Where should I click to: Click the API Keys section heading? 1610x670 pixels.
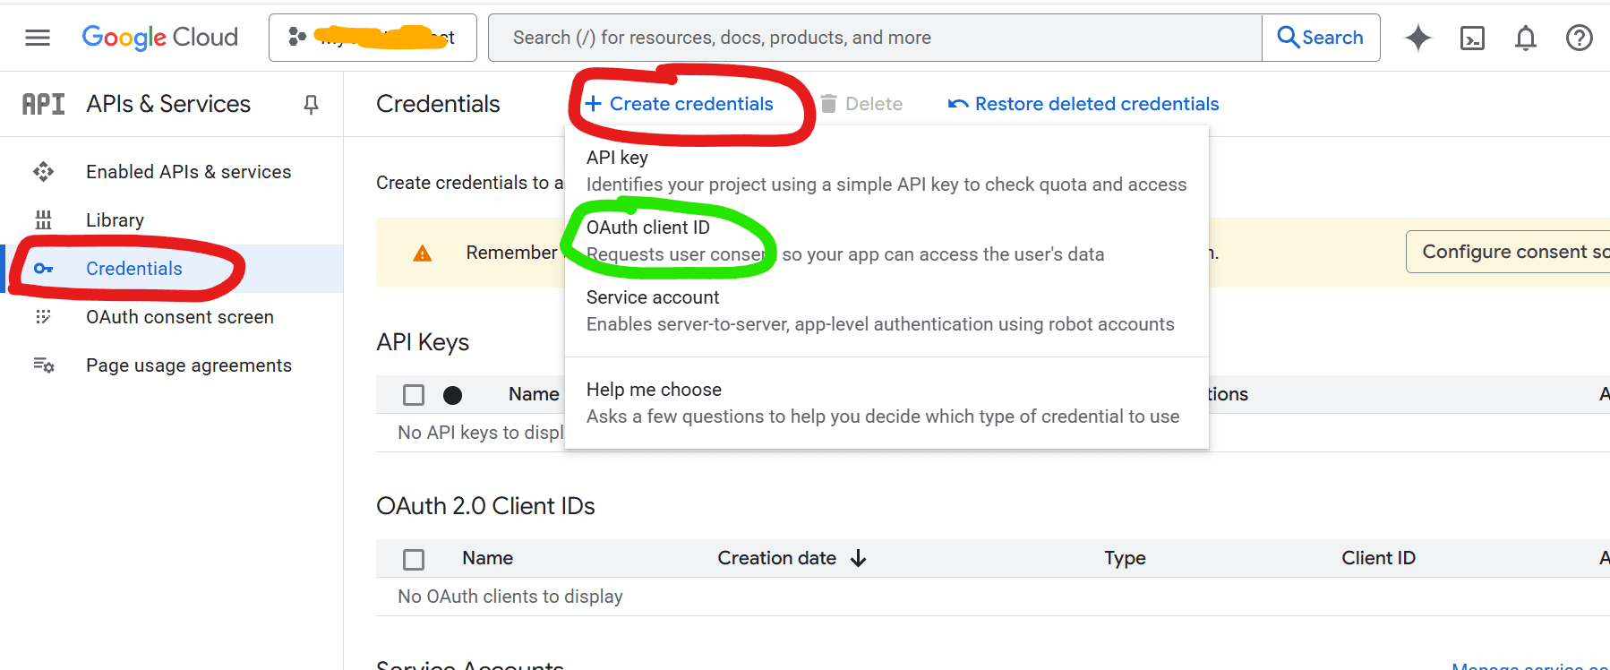pyautogui.click(x=423, y=342)
